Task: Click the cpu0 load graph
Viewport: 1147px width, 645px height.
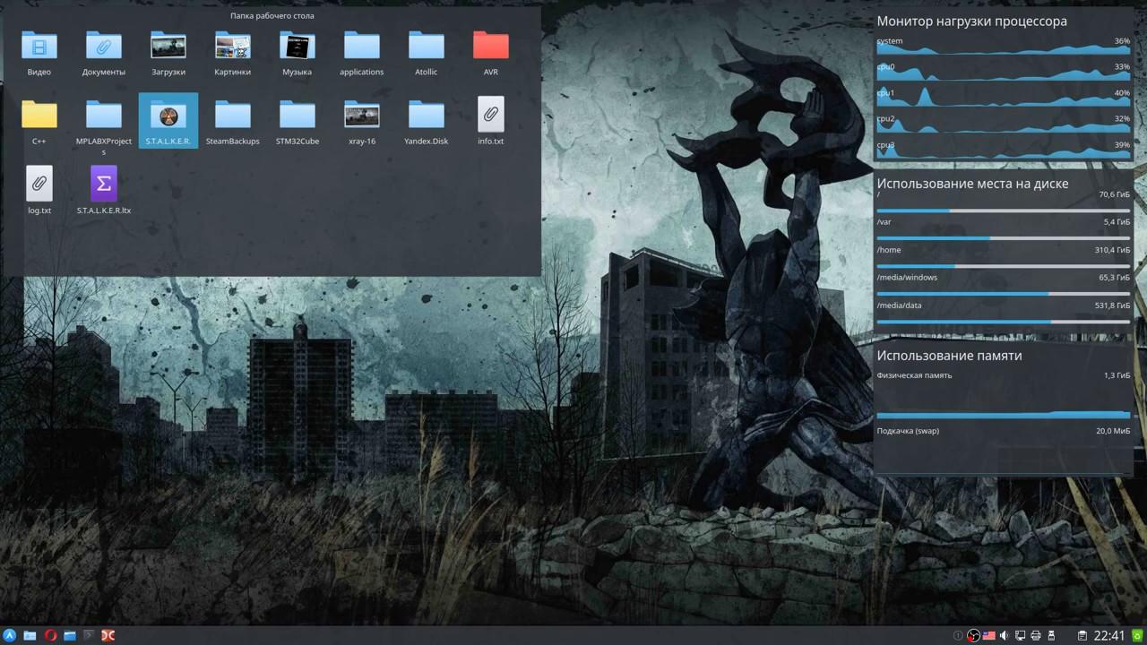Action: (1004, 72)
